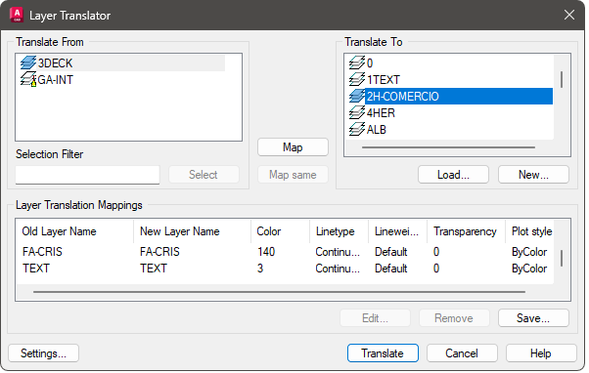The image size is (589, 373).
Task: Click the mappings horizontal scrollbar
Action: (x=280, y=292)
